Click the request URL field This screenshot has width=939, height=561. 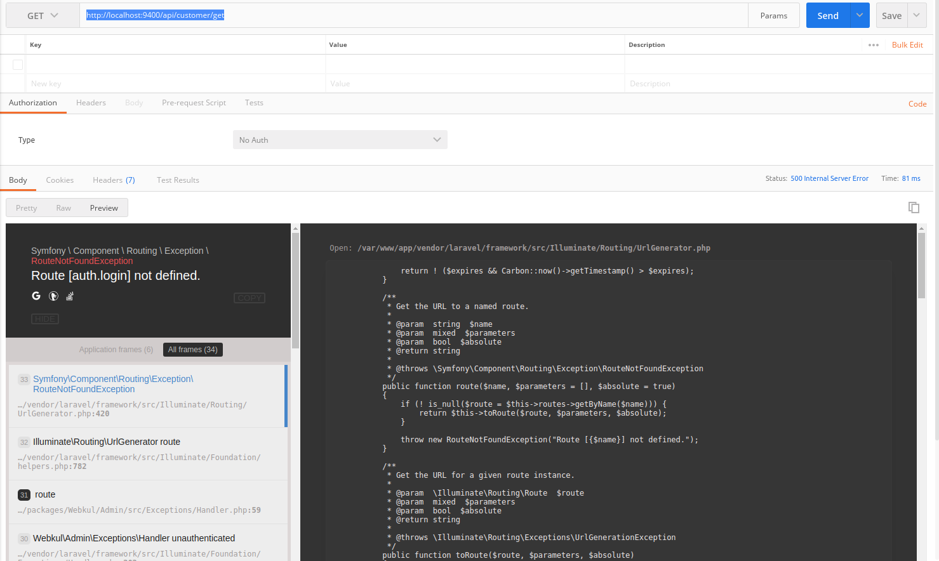click(413, 15)
